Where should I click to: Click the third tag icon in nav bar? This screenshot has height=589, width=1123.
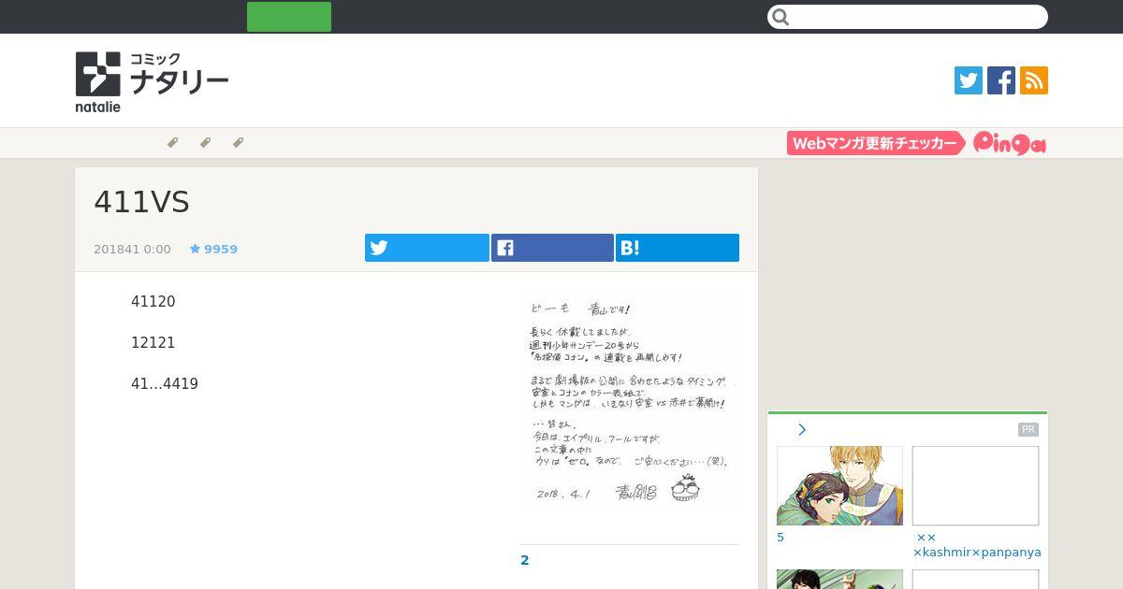[x=238, y=143]
